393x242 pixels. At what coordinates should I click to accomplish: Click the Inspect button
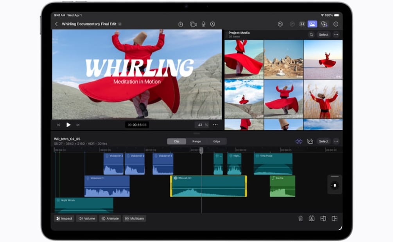tap(64, 219)
